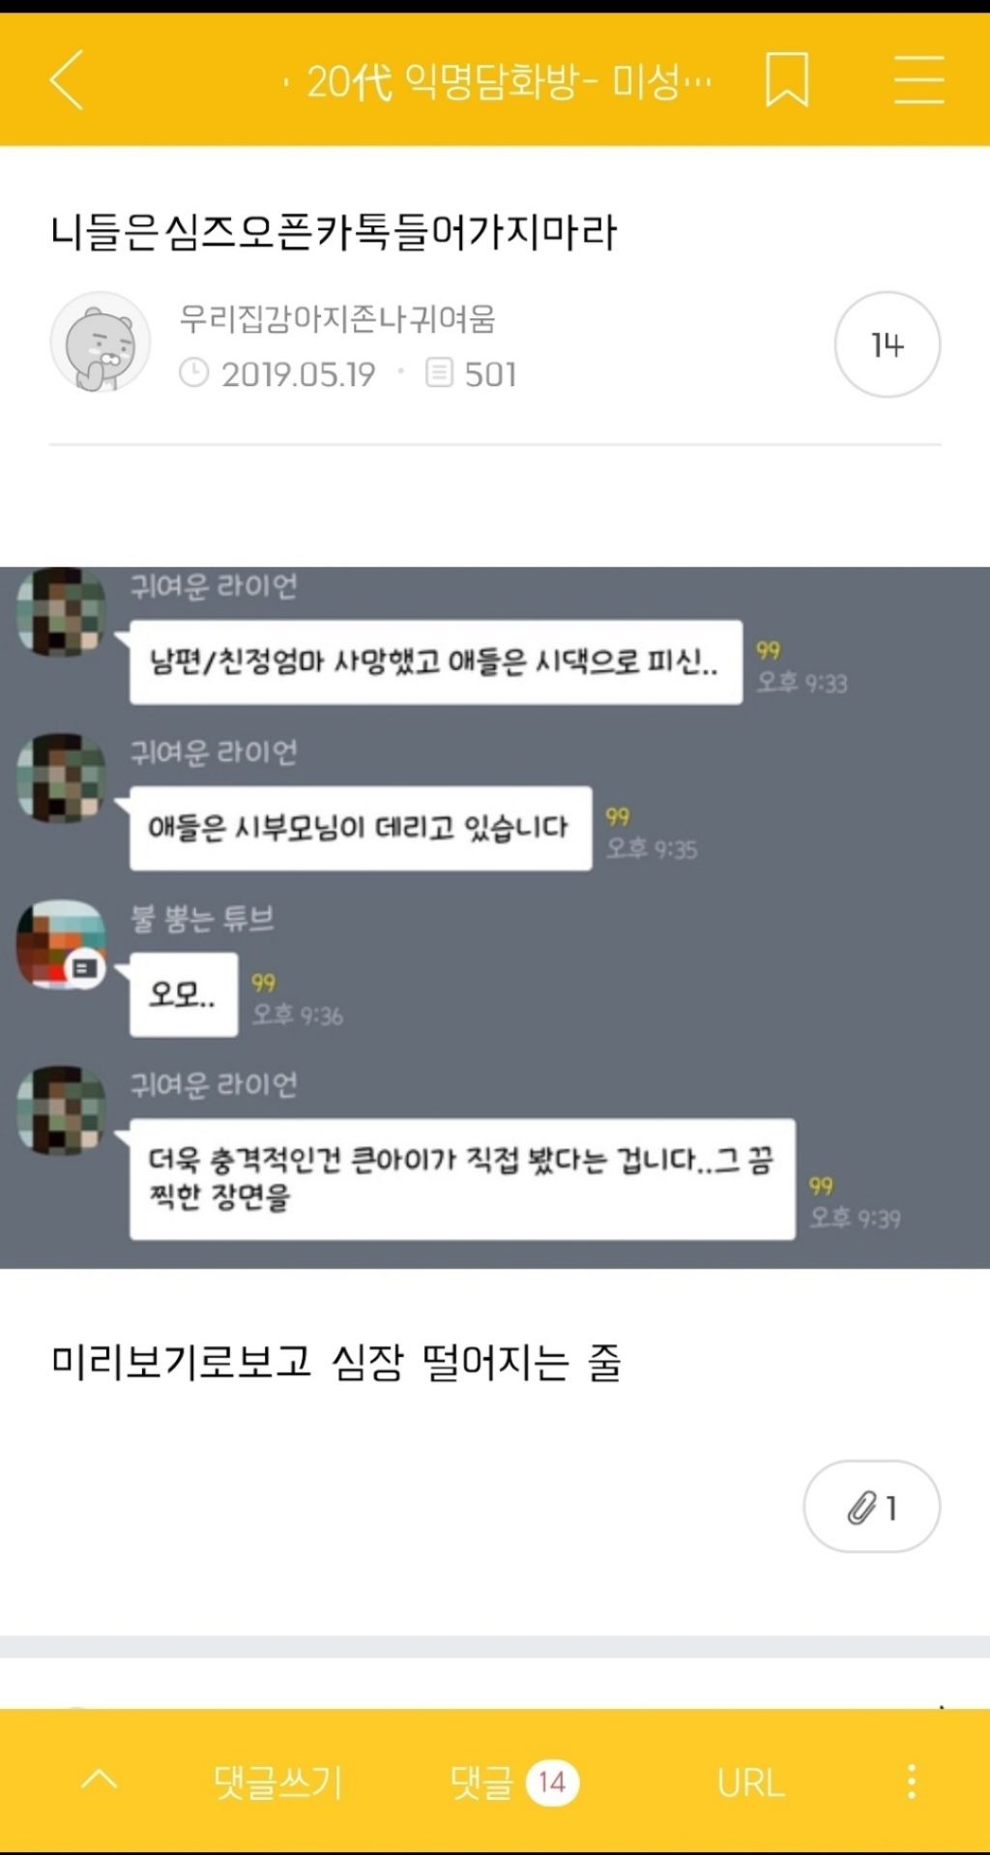This screenshot has width=990, height=1855.
Task: Tap the up chevron in the bottom bar
Action: [x=100, y=1780]
